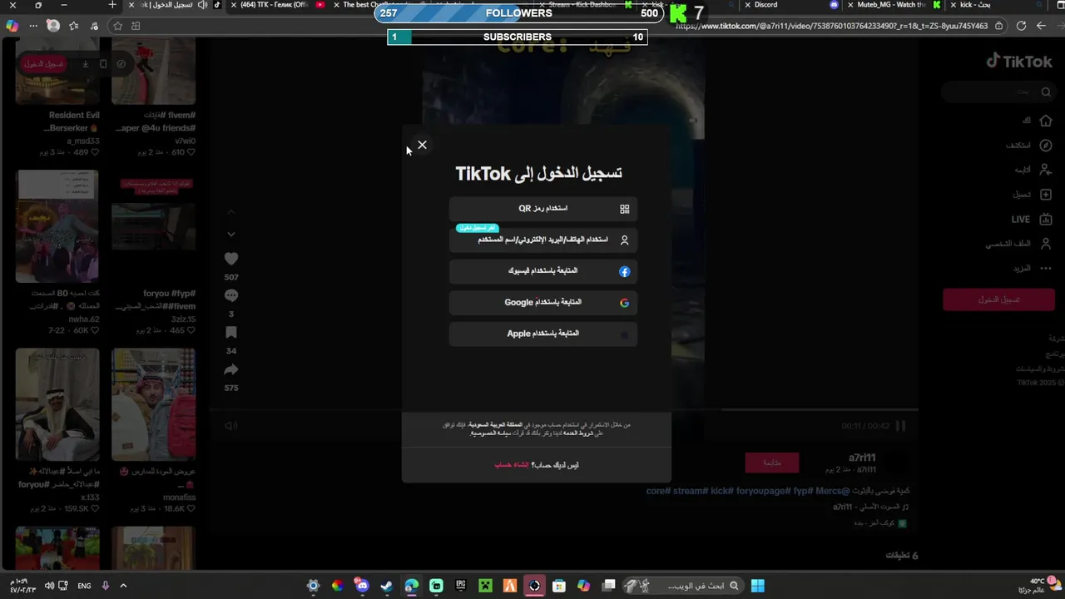Screen dimensions: 1065x599
Task: Continue with Apple login option
Action: (x=543, y=334)
